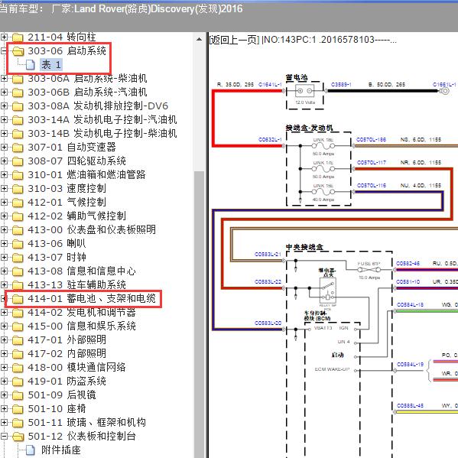Click folder icon beside 412-01 气候控制
This screenshot has height=458, width=458.
point(18,203)
